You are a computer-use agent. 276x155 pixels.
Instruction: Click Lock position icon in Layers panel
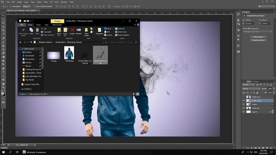(254, 93)
